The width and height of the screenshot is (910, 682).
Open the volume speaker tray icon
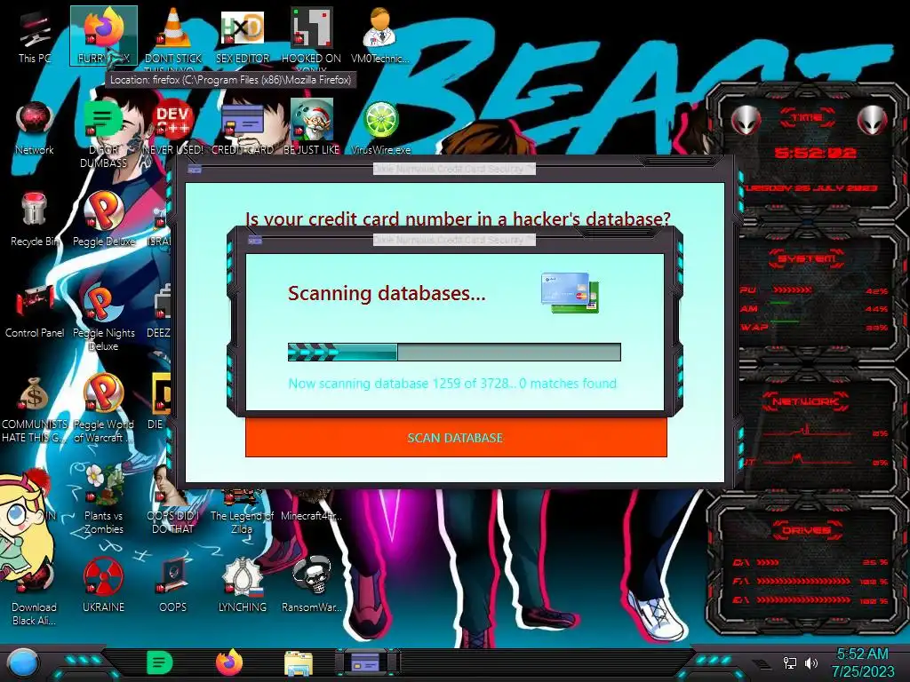(810, 662)
